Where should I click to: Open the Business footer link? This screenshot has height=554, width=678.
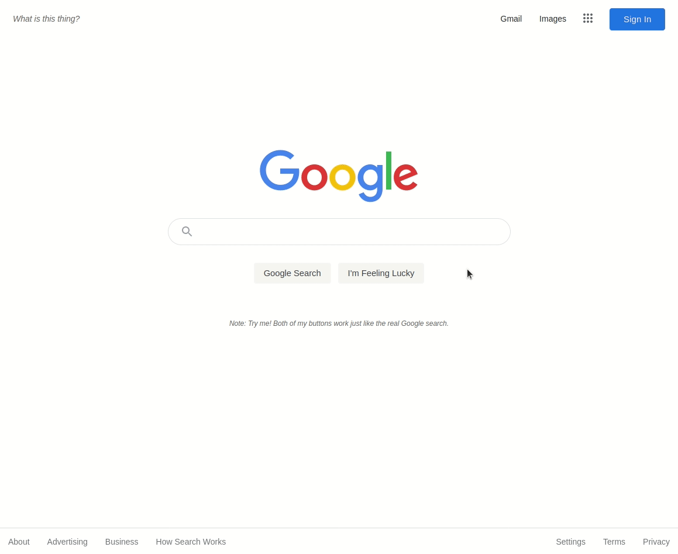click(x=122, y=542)
